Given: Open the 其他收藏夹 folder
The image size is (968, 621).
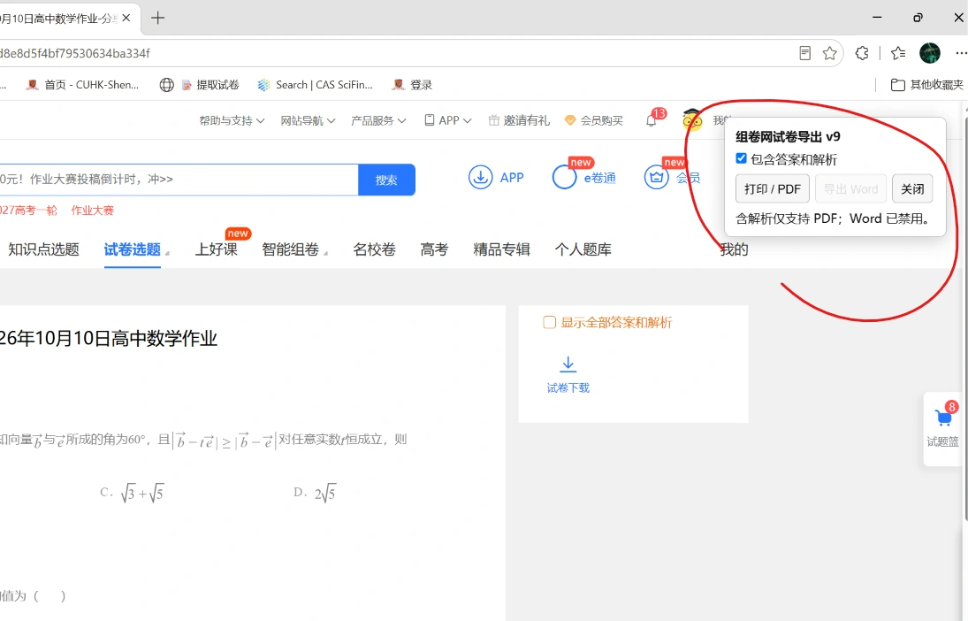Looking at the screenshot, I should click(926, 85).
